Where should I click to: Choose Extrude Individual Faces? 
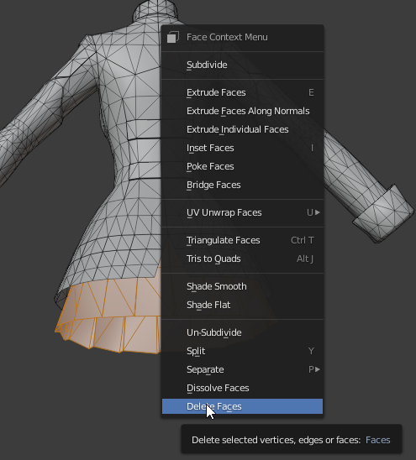click(x=242, y=129)
